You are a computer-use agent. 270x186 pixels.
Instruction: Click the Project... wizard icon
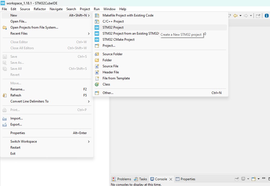pyautogui.click(x=97, y=46)
